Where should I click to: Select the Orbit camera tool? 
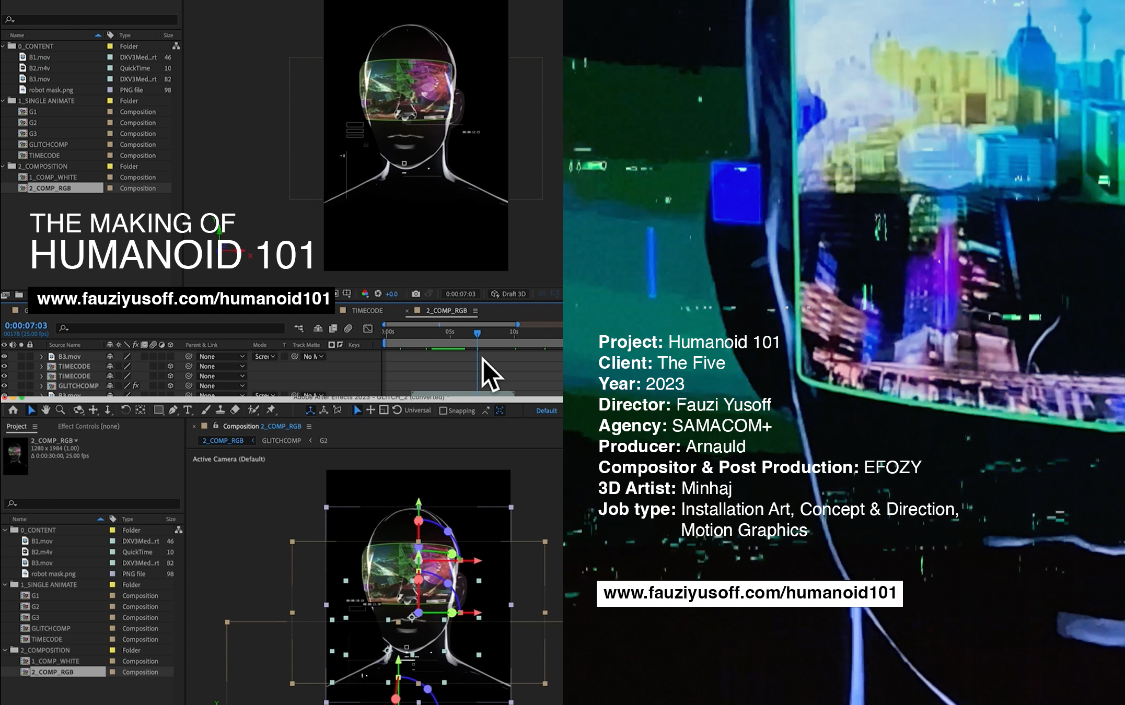pyautogui.click(x=78, y=410)
